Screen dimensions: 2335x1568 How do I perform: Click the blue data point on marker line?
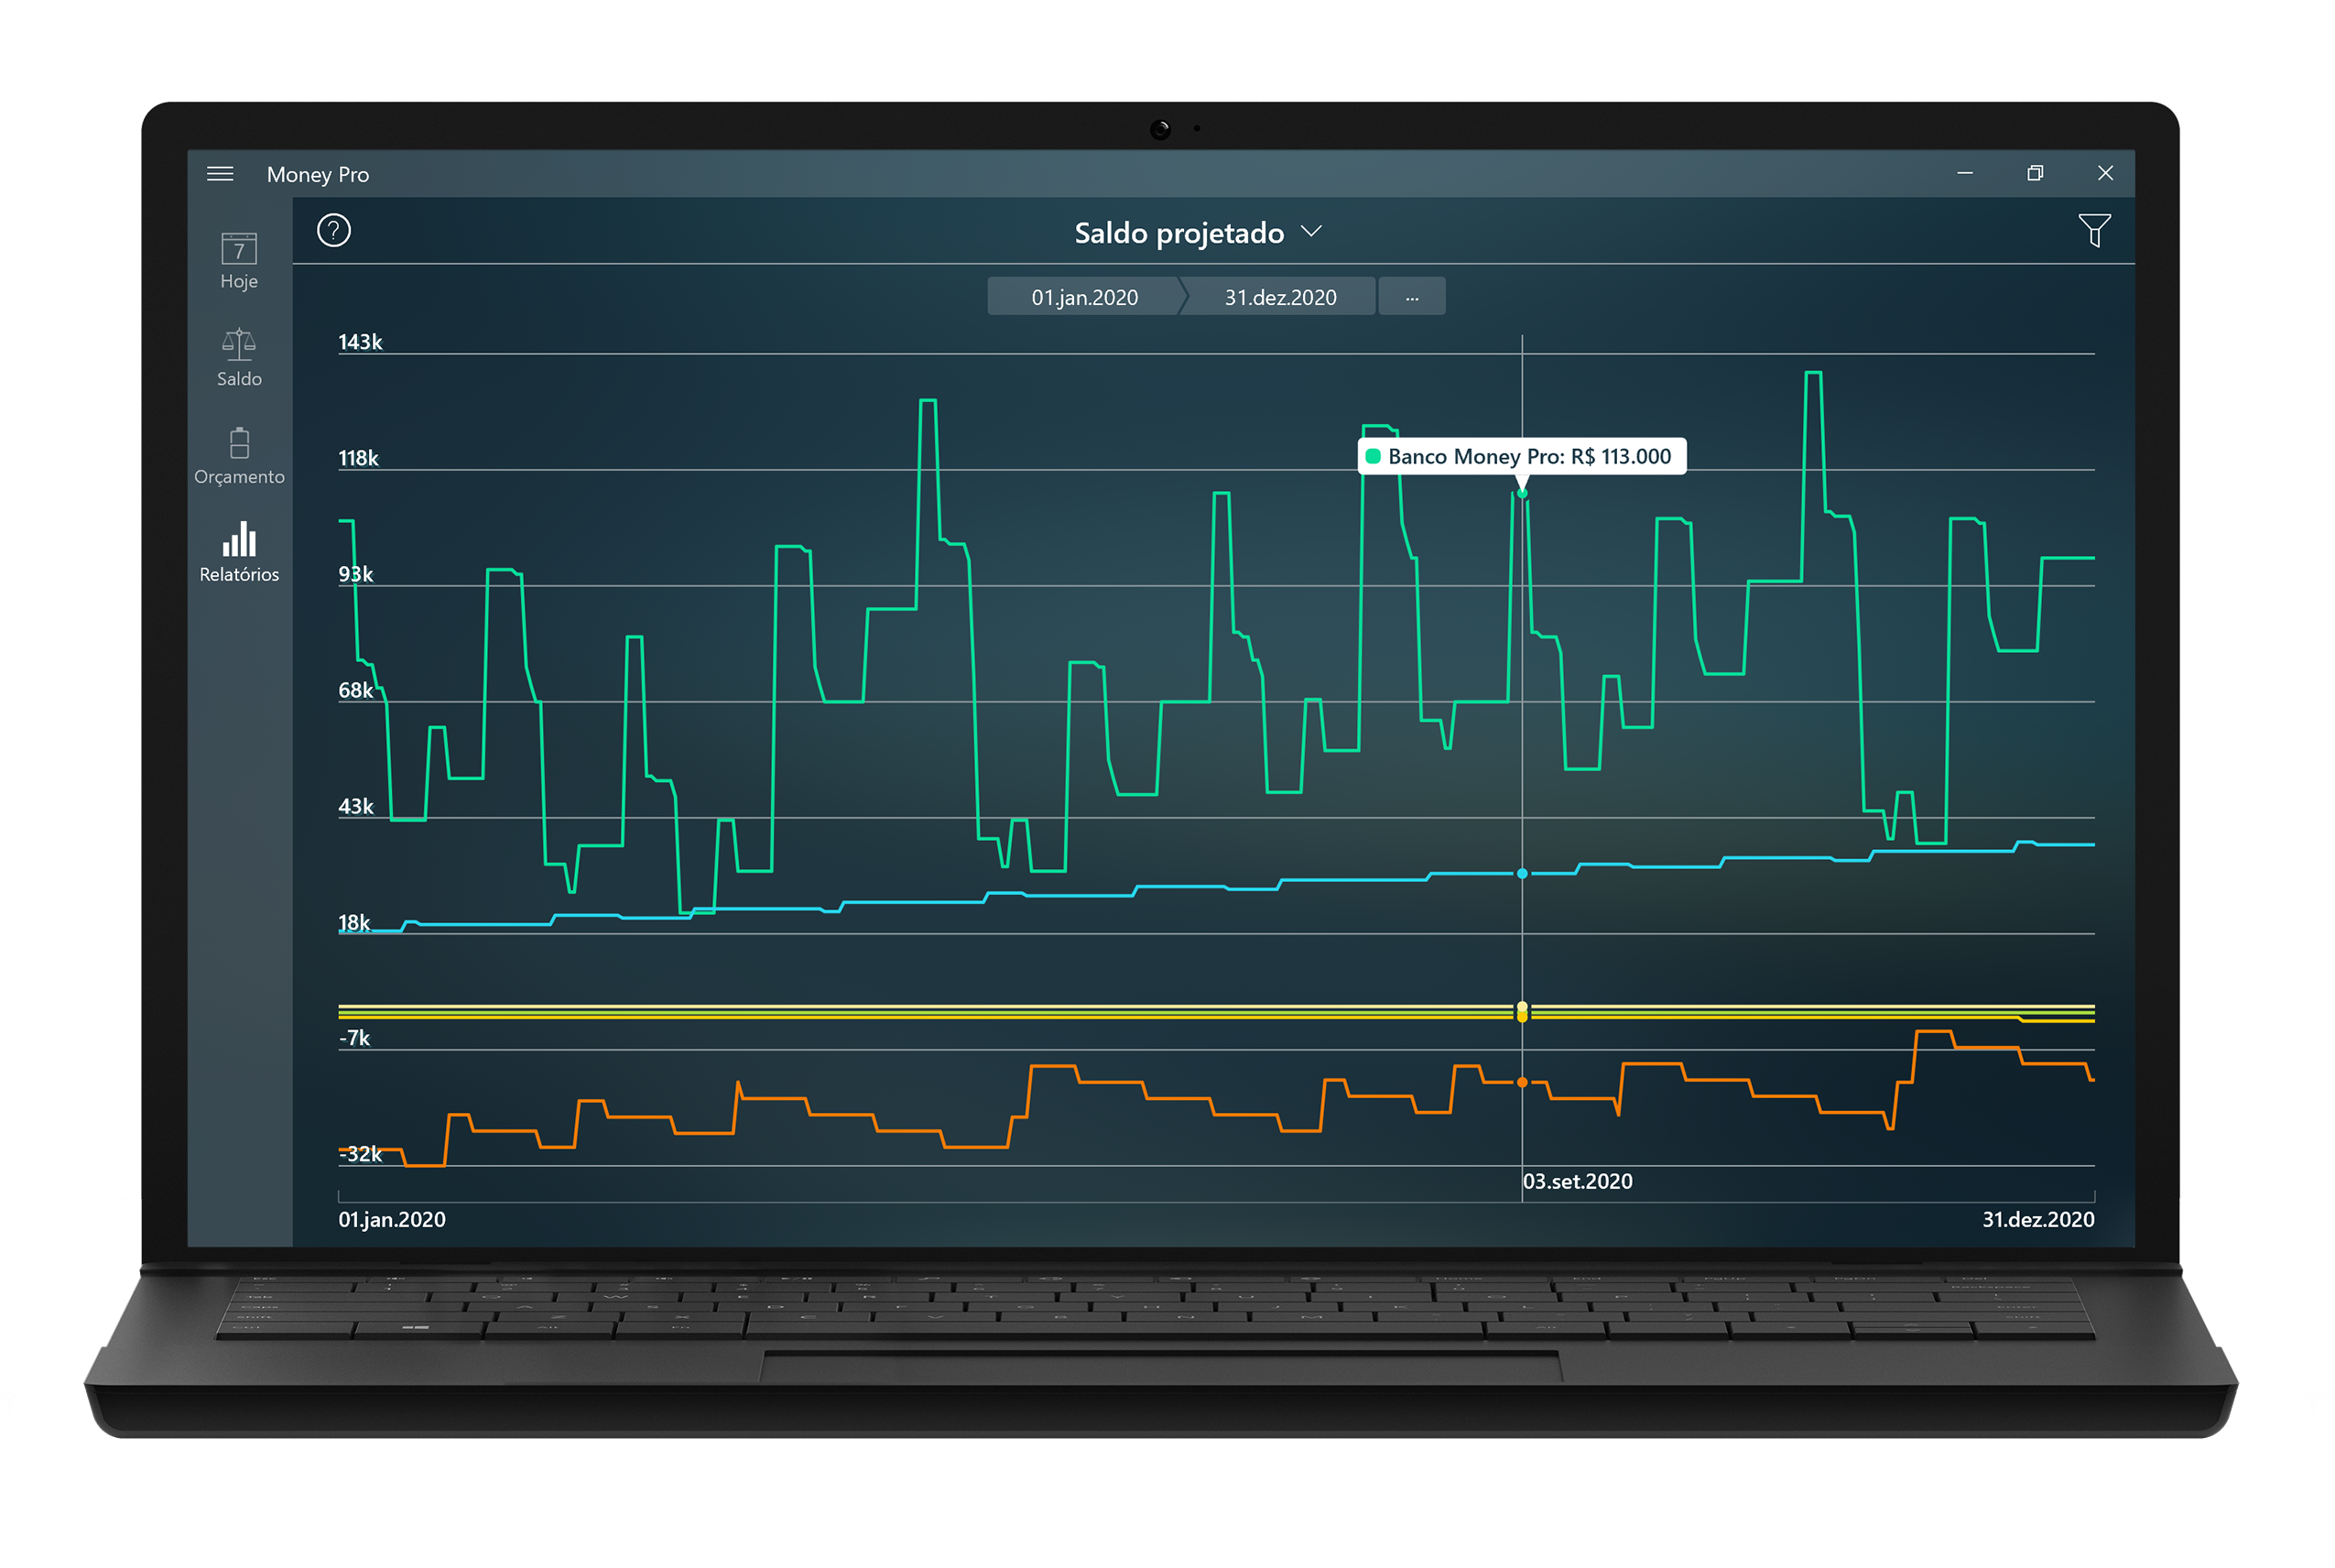point(1521,874)
